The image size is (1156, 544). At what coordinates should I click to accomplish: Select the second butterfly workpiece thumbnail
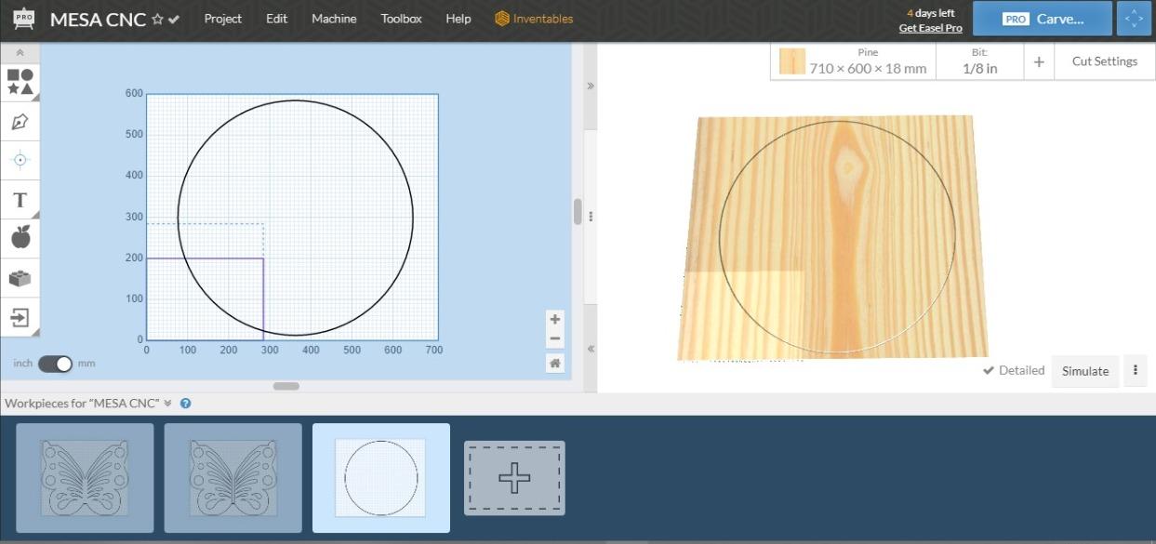[233, 478]
